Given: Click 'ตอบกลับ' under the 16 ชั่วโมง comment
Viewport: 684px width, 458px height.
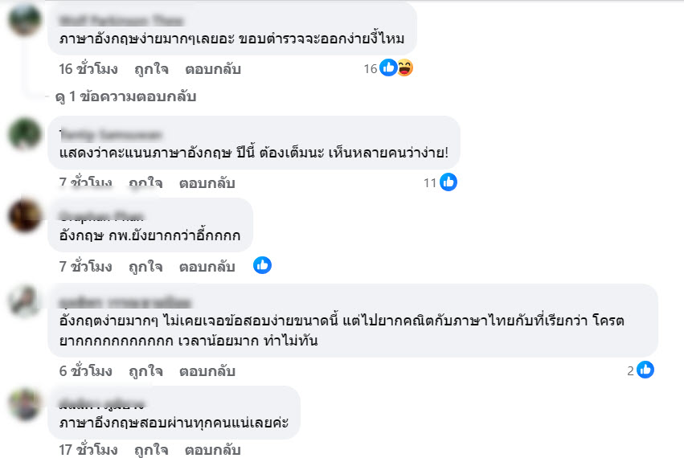Looking at the screenshot, I should pos(213,69).
